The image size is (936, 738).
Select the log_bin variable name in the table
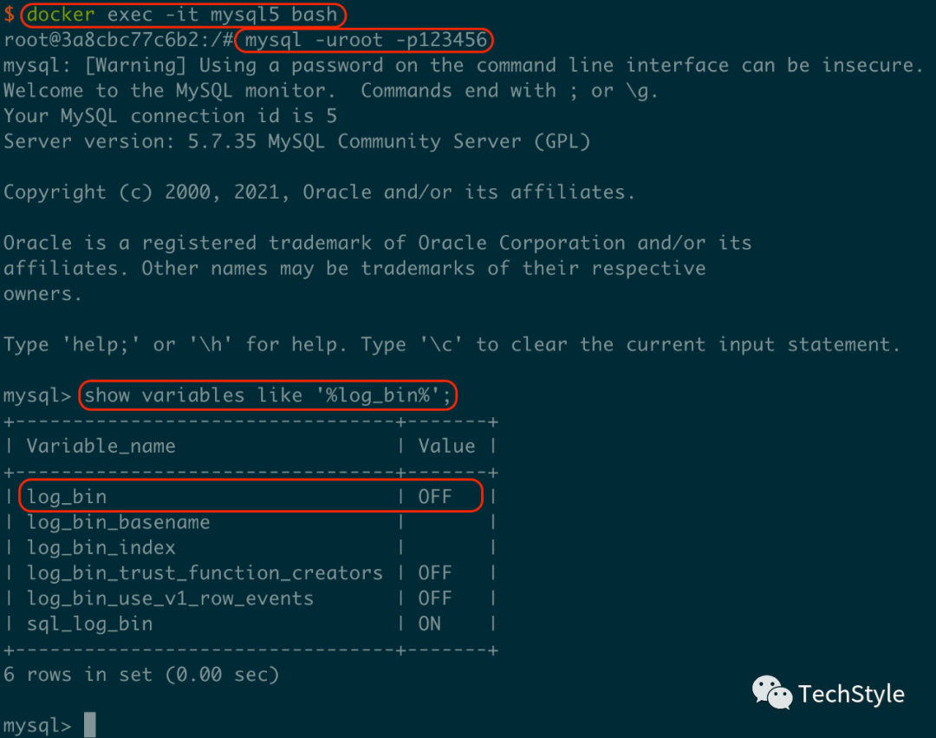point(67,497)
